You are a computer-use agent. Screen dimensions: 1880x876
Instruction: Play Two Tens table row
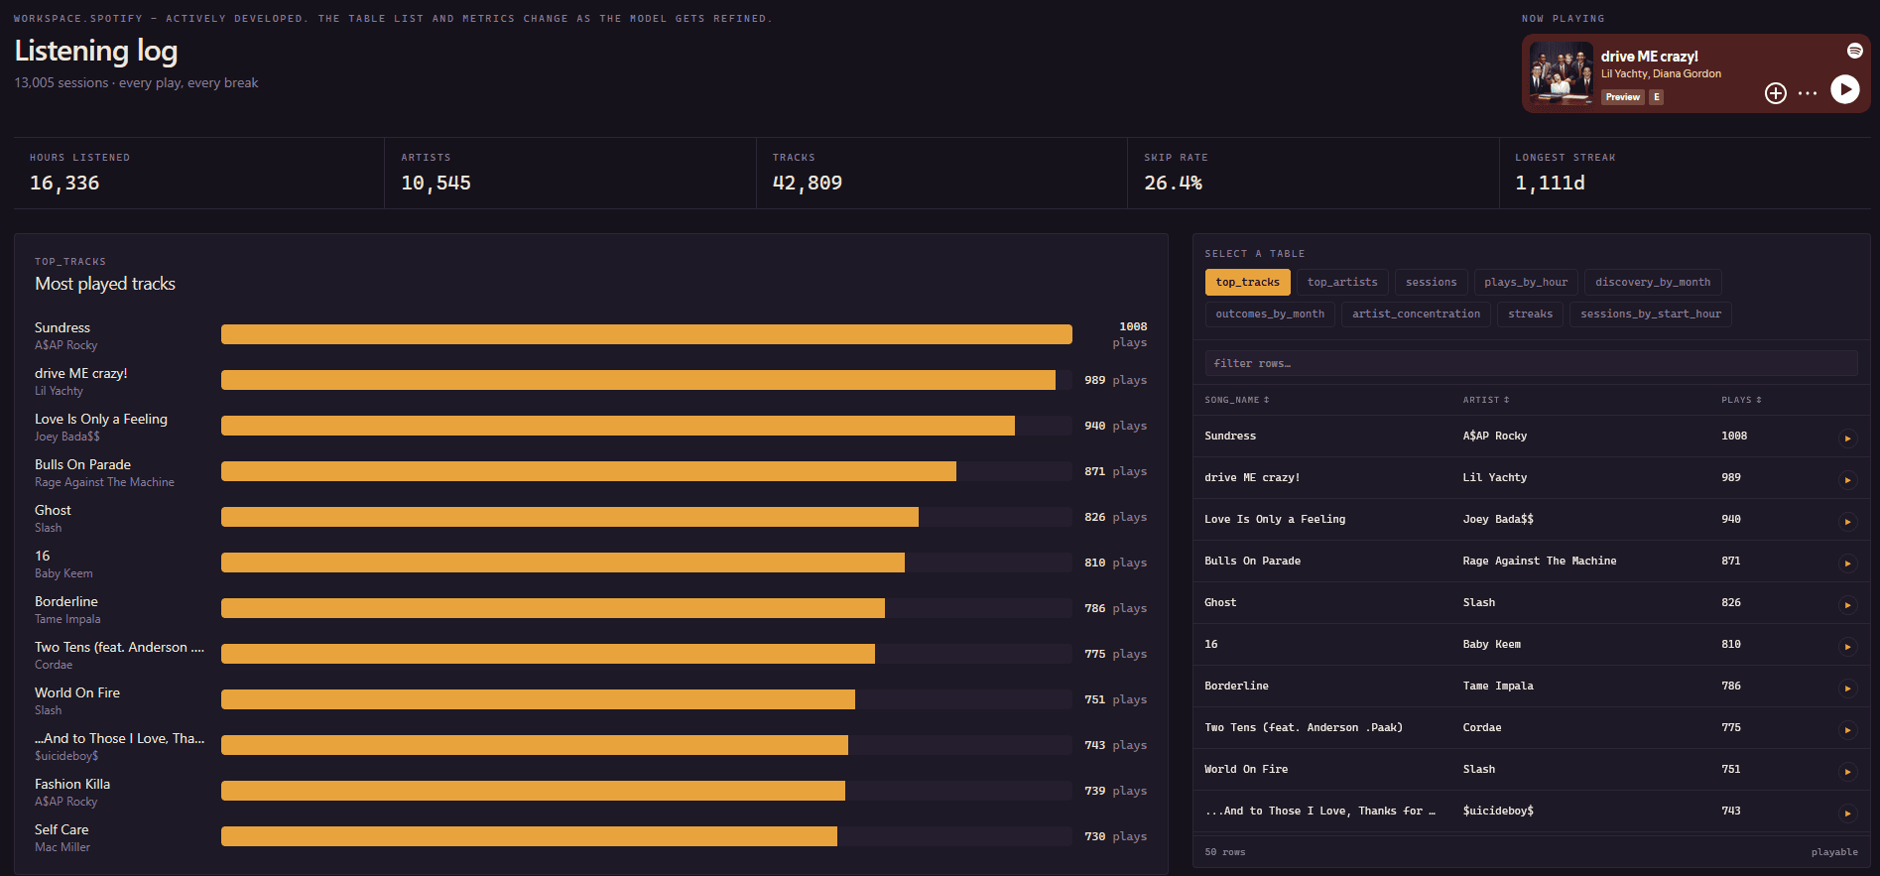(x=1847, y=730)
